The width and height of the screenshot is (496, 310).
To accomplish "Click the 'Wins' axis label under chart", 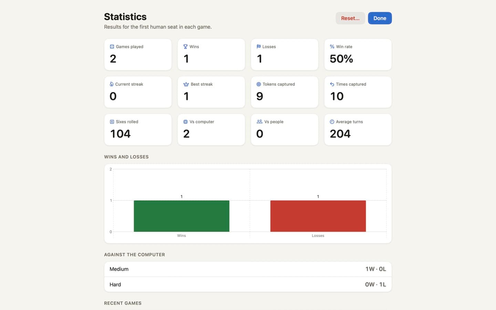I will 182,236.
